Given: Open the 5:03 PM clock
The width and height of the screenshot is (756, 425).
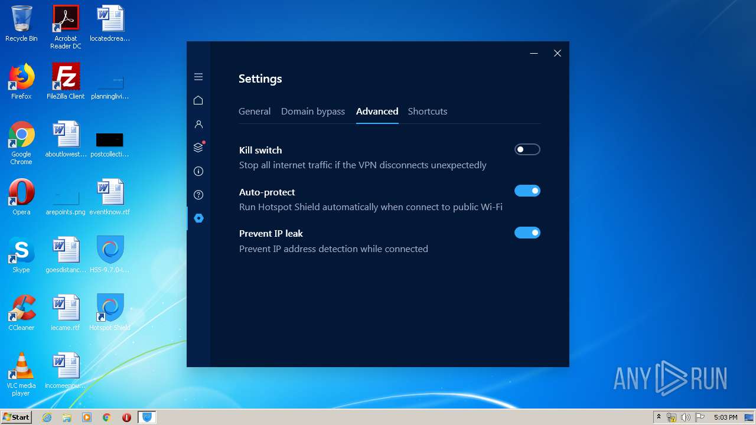Looking at the screenshot, I should 725,417.
